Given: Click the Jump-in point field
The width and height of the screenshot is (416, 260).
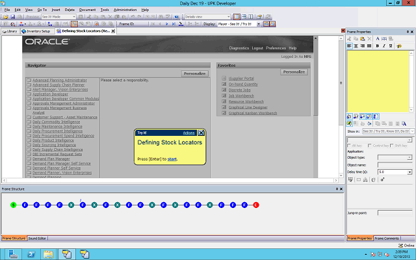Looking at the screenshot, I should click(x=395, y=213).
